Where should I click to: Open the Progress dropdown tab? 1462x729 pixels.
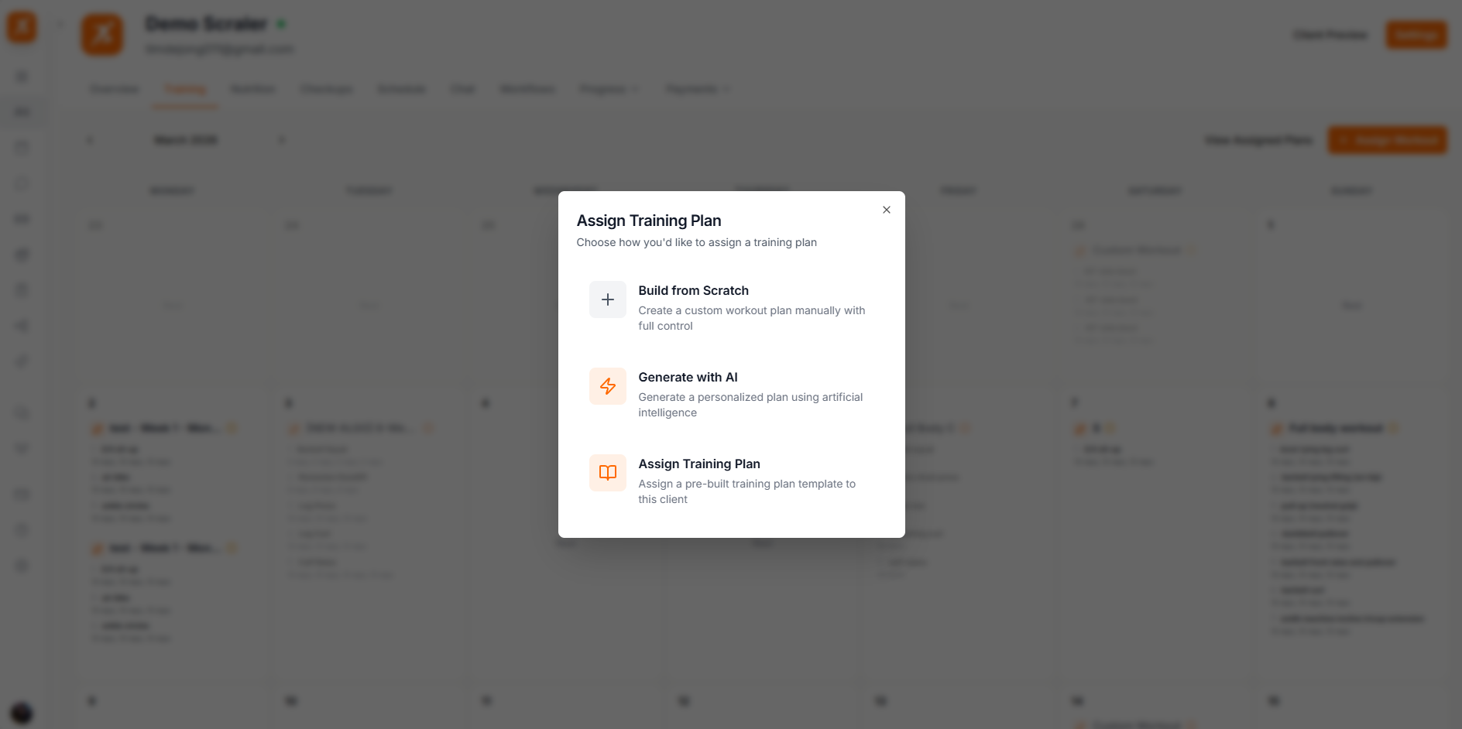coord(609,88)
